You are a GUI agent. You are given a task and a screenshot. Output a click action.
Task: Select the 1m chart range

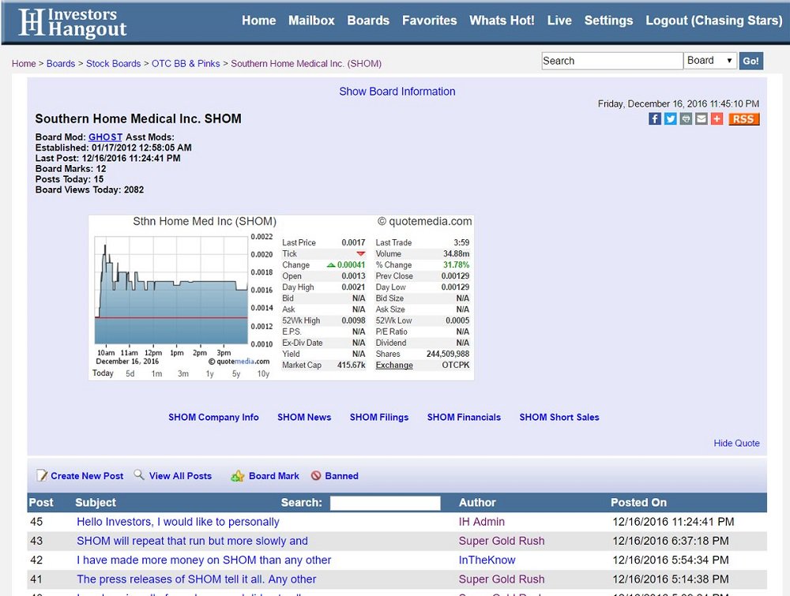(x=156, y=373)
